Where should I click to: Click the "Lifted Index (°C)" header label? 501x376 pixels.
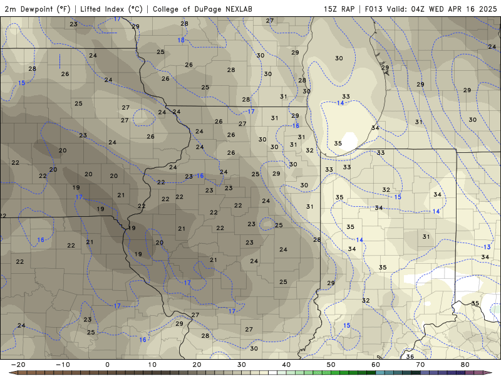click(x=111, y=9)
